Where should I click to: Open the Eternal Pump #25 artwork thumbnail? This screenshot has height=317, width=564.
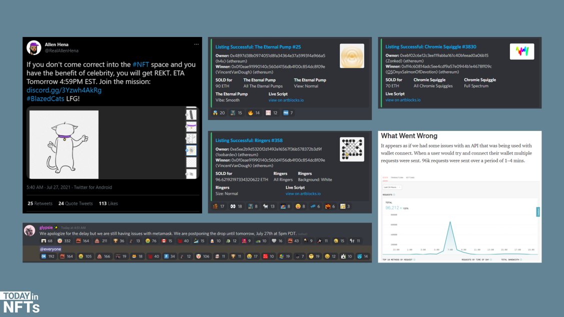pos(352,56)
